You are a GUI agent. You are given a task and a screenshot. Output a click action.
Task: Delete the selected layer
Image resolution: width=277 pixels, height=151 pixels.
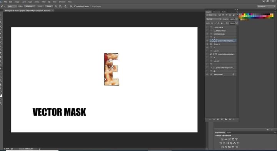pyautogui.click(x=234, y=119)
